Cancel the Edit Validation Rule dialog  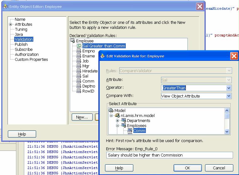tap(219, 168)
